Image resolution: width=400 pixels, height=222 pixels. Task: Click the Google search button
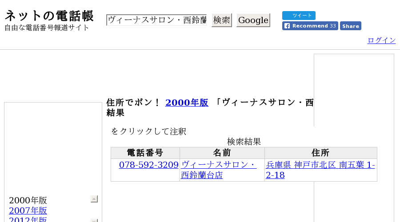253,20
